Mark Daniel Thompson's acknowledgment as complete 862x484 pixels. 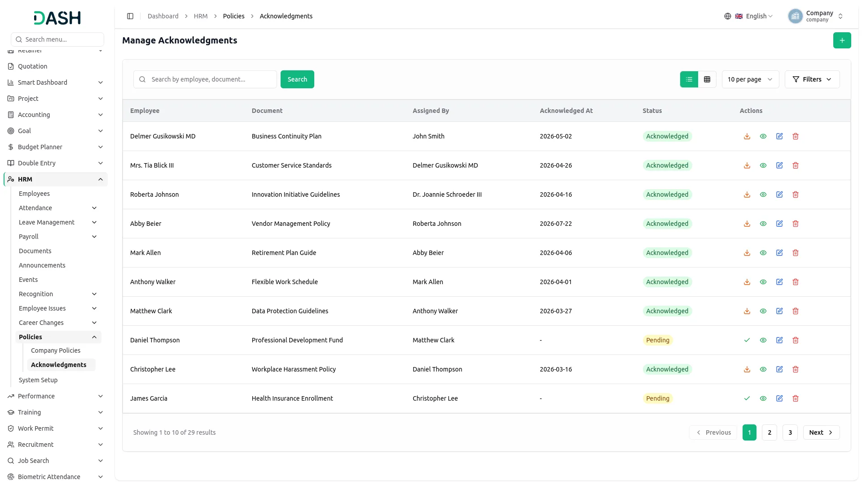click(747, 340)
